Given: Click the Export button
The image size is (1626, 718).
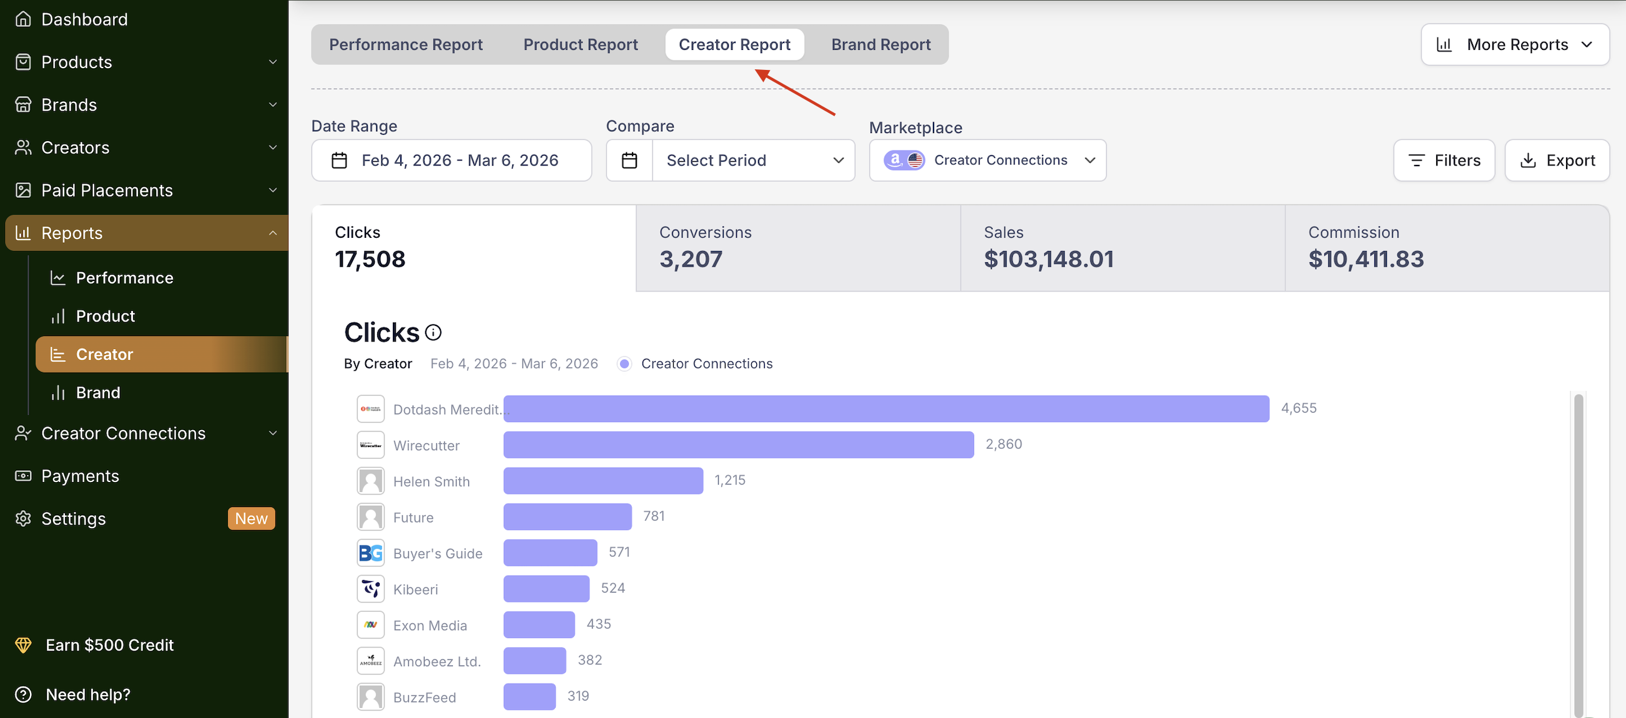Looking at the screenshot, I should click(x=1557, y=160).
